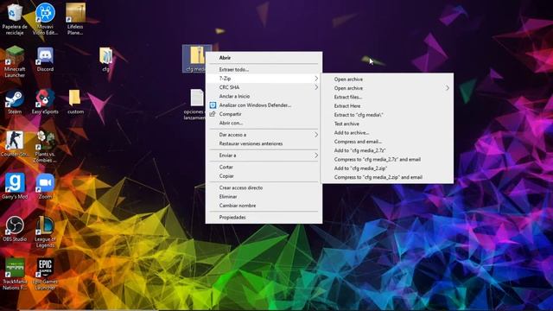Select the custom folder icon
The height and width of the screenshot is (311, 553).
tap(75, 102)
